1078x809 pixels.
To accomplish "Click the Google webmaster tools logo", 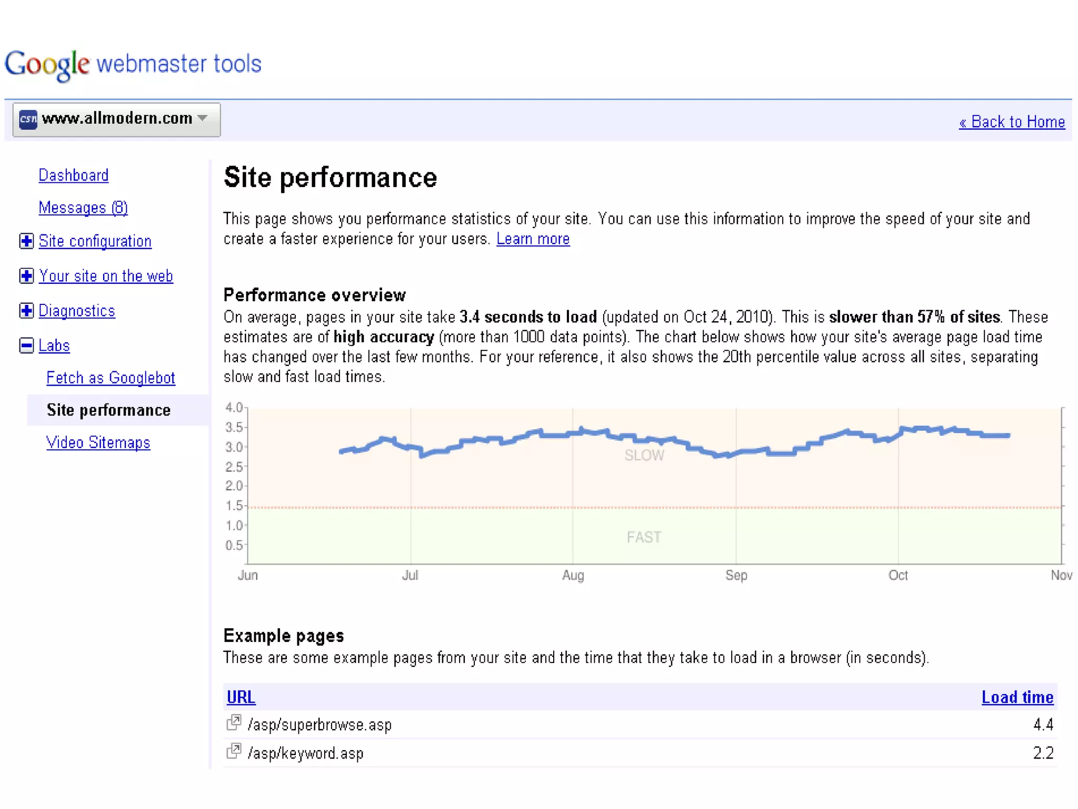I will click(x=133, y=64).
